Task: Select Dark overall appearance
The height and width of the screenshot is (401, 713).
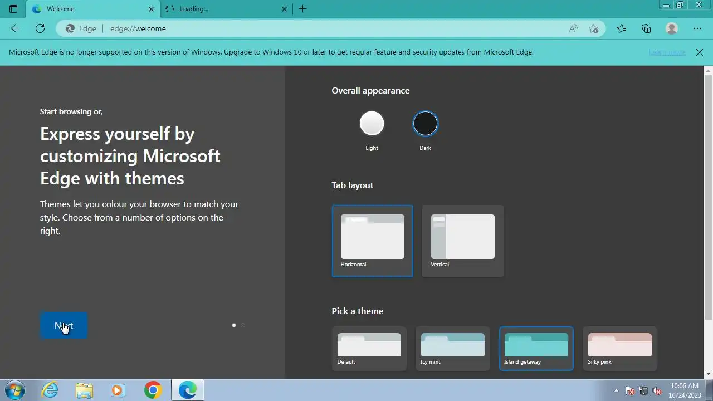Action: point(425,124)
